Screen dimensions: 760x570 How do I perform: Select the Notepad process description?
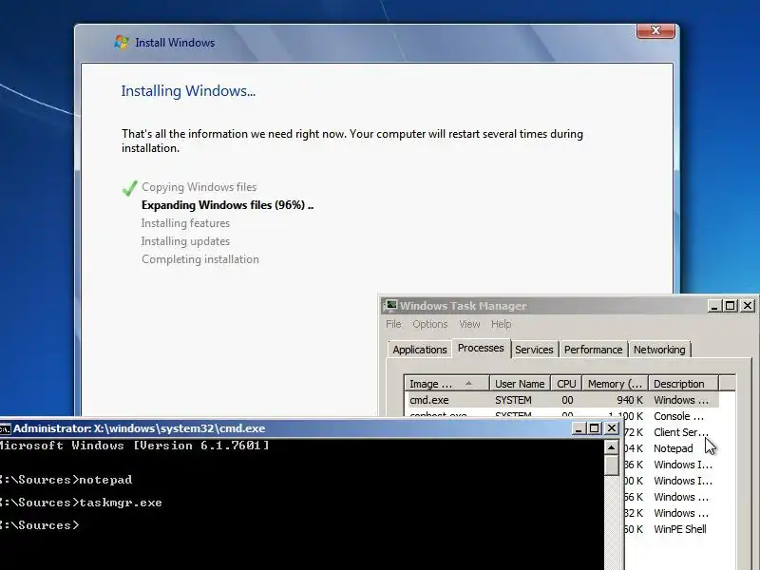pos(673,448)
